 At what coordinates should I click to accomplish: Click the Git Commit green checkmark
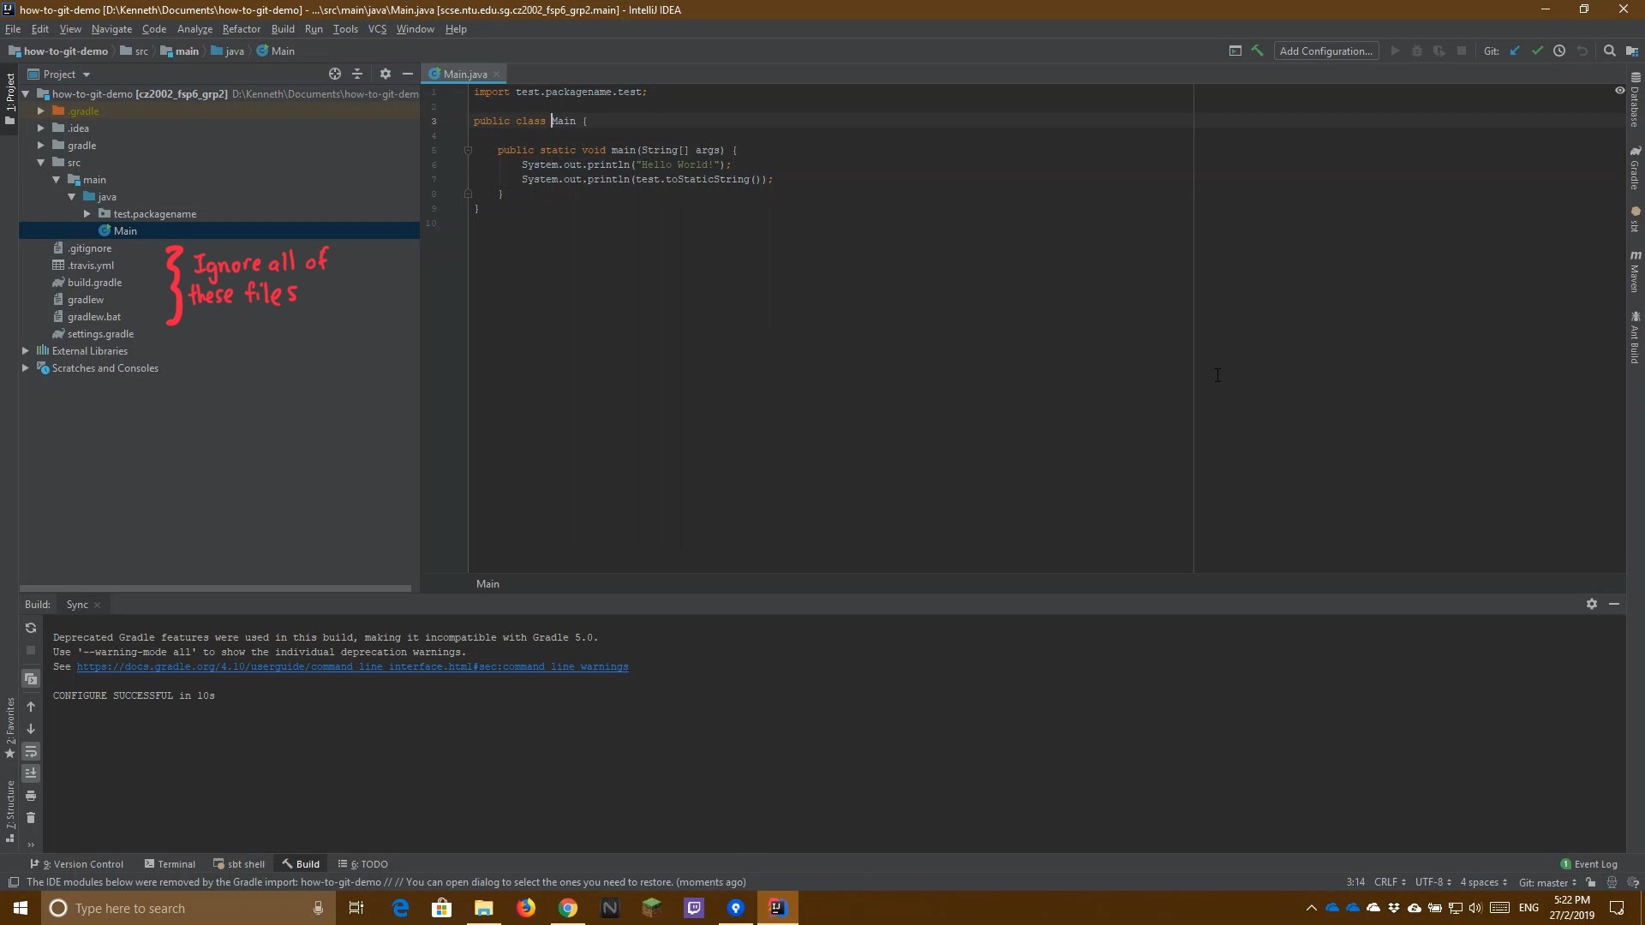click(x=1537, y=51)
